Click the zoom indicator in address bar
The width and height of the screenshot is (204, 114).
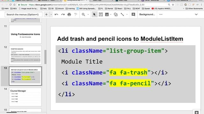point(169,5)
